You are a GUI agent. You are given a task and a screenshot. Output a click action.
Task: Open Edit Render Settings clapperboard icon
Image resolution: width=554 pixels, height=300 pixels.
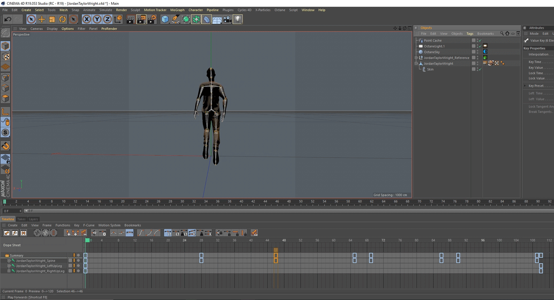pyautogui.click(x=152, y=19)
